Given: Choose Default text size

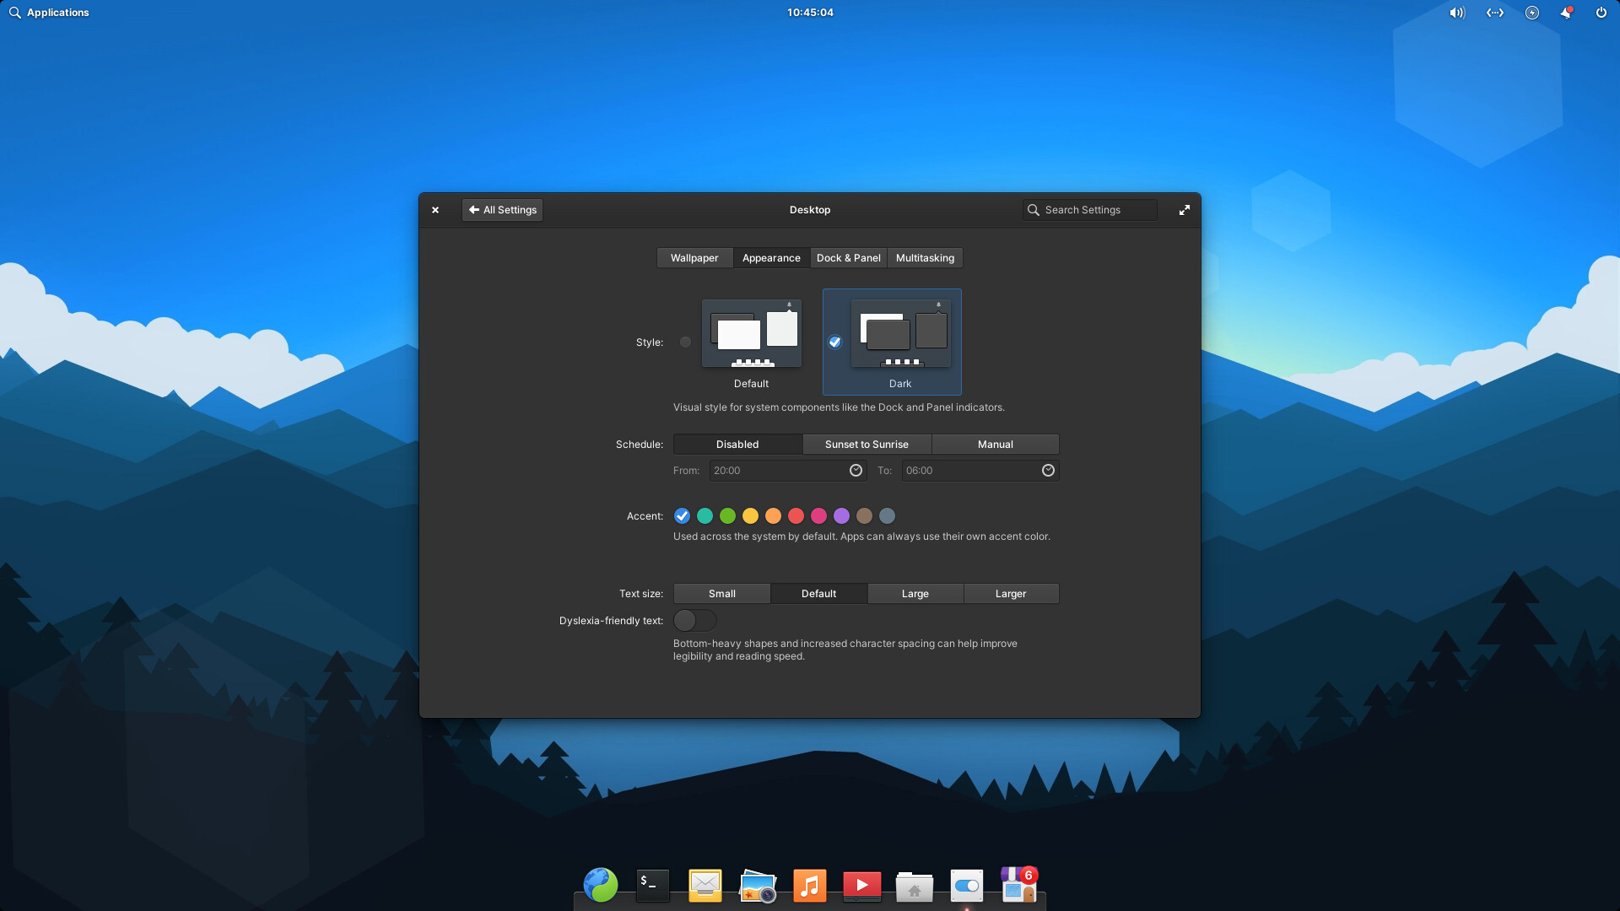Looking at the screenshot, I should pos(818,594).
